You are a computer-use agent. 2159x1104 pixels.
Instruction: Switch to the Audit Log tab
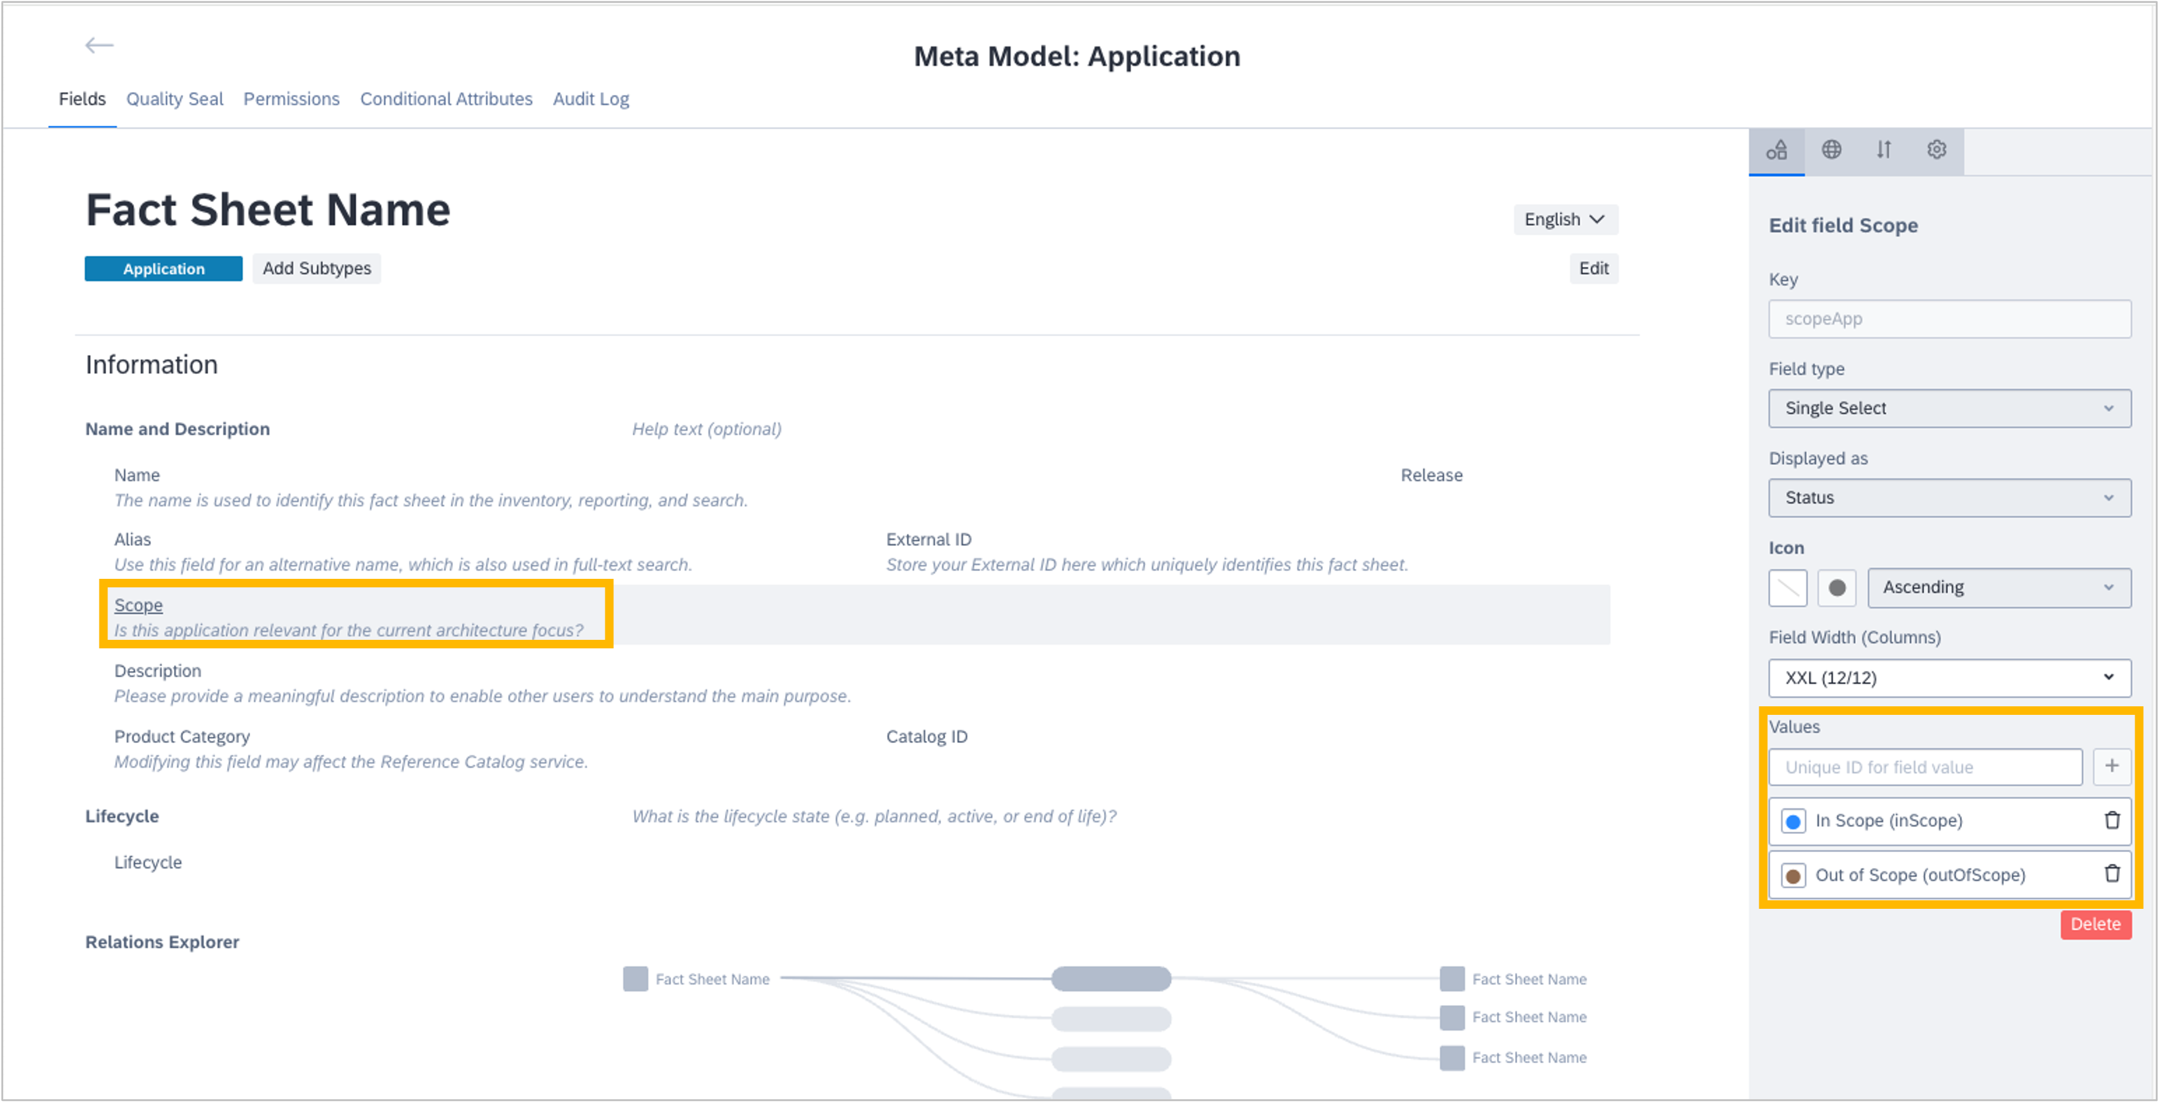click(591, 99)
